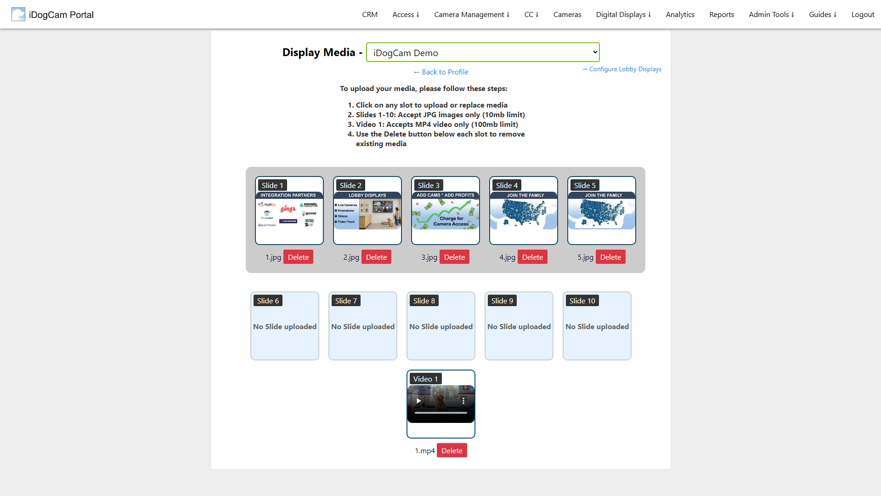
Task: Expand the Digital Displays menu
Action: [623, 14]
